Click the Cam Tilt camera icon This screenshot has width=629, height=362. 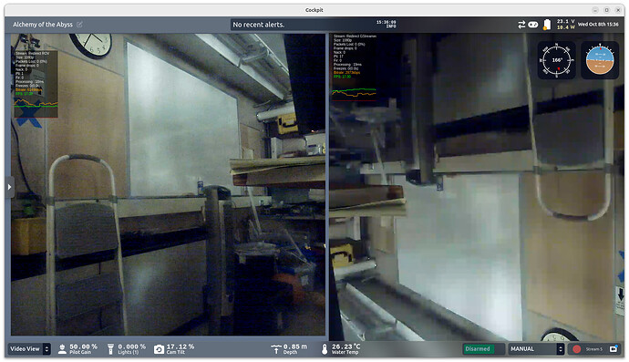tap(159, 349)
